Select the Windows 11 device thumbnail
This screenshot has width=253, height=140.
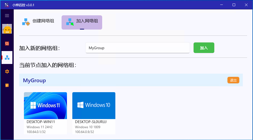coord(45,106)
